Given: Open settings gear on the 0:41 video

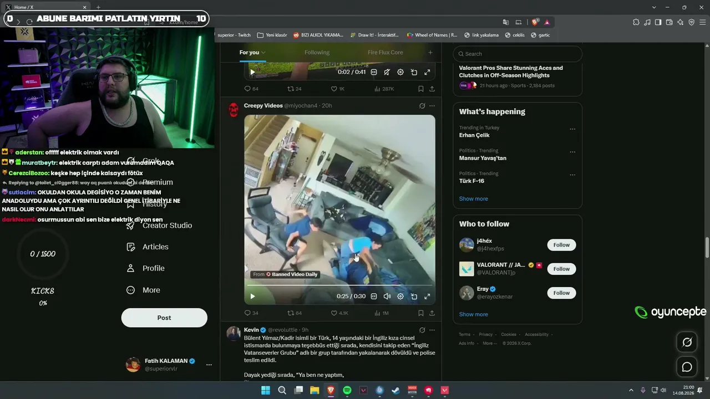Looking at the screenshot, I should 400,72.
